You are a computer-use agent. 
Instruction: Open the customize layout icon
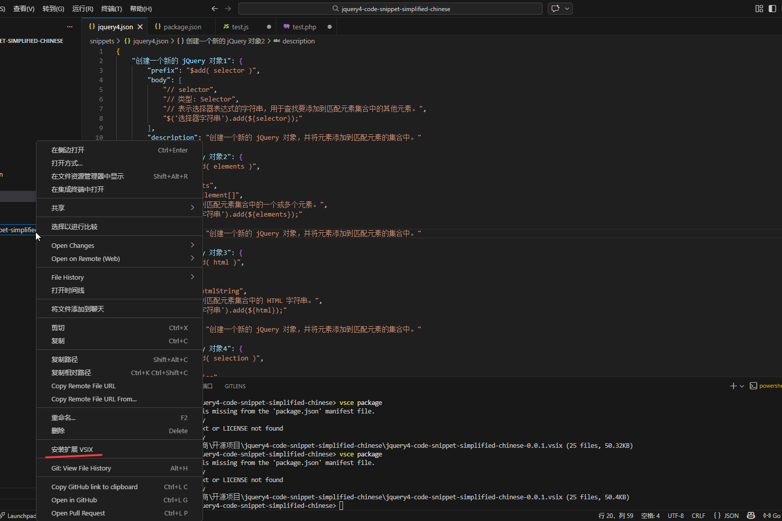tap(759, 9)
